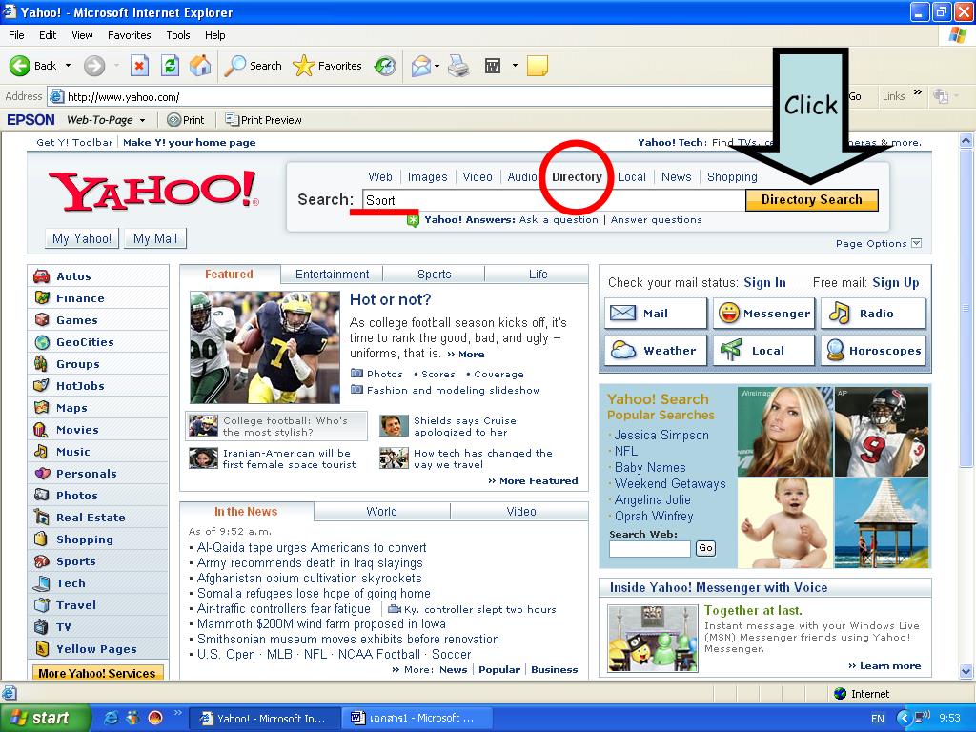The image size is (976, 732).
Task: Open the Back button history dropdown arrow
Action: click(x=68, y=66)
